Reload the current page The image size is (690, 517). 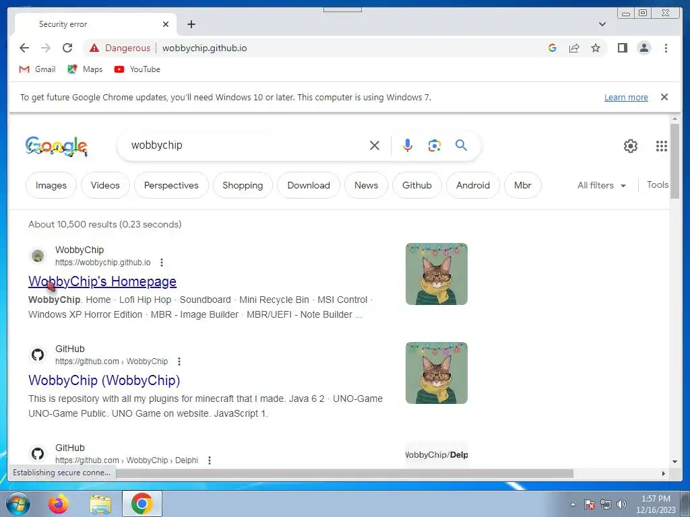click(x=67, y=48)
